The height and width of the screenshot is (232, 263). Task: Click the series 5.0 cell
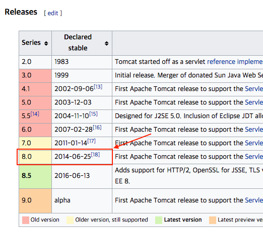35,102
